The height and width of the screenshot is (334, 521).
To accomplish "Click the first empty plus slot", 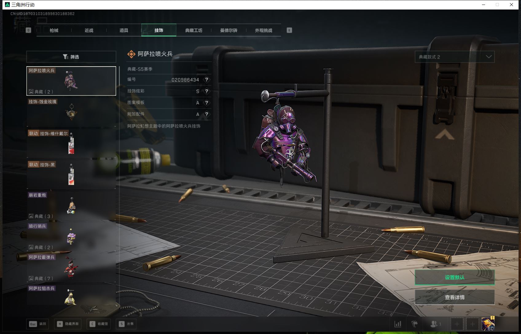I will click(x=457, y=324).
